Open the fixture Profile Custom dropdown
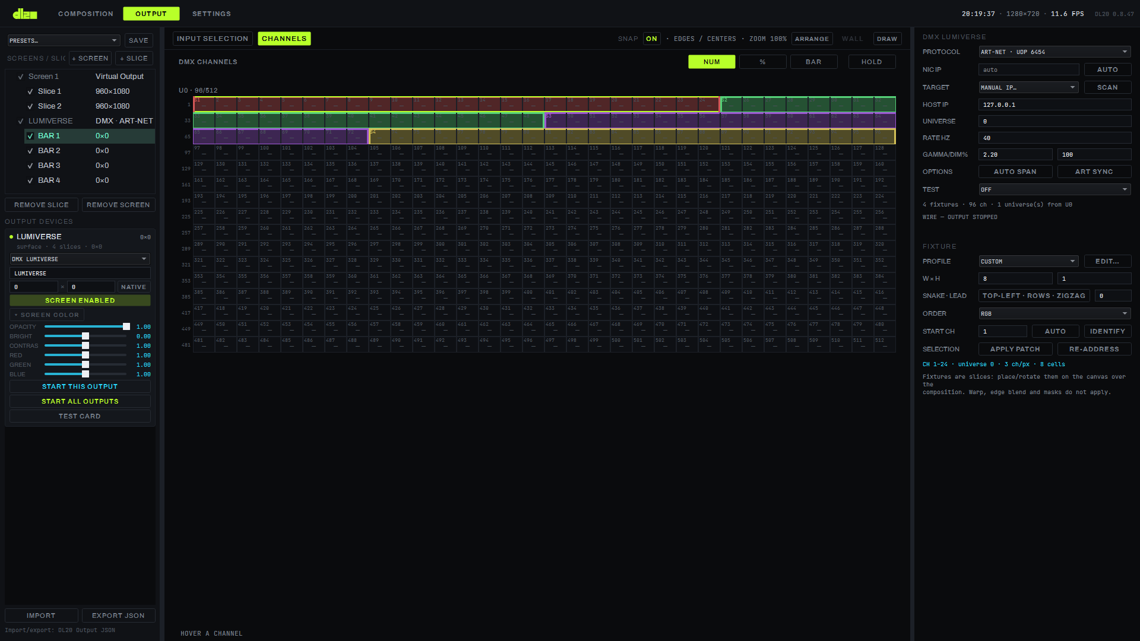1140x641 pixels. 1028,261
